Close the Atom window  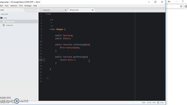(x=162, y=2)
